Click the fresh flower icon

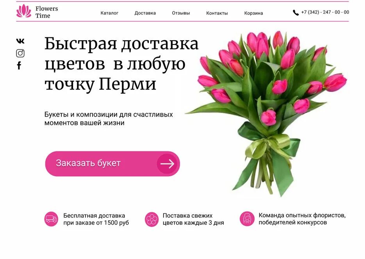tap(151, 219)
